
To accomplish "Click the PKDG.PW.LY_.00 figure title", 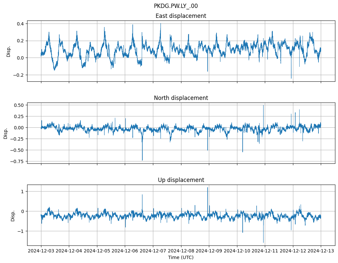I will click(x=176, y=6).
